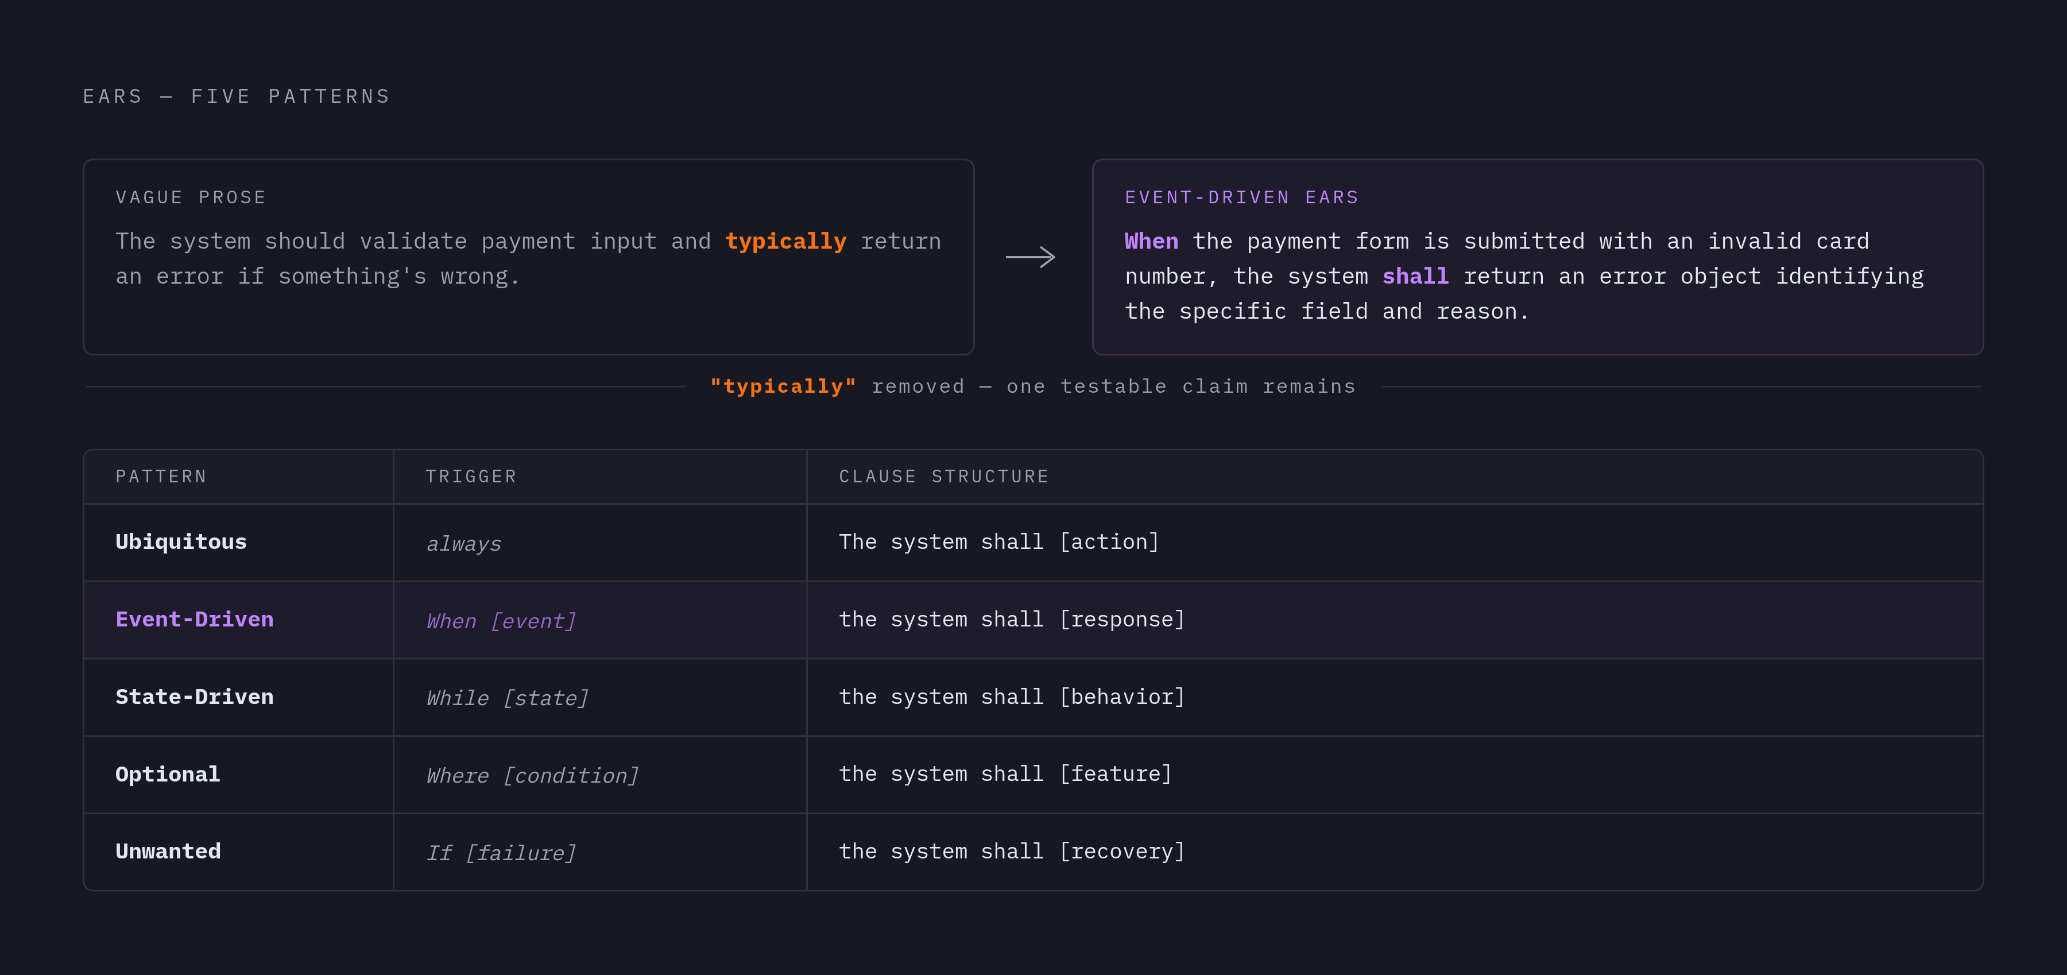This screenshot has width=2067, height=975.
Task: Click the purple 'When' keyword in the EARS box
Action: pos(1151,242)
